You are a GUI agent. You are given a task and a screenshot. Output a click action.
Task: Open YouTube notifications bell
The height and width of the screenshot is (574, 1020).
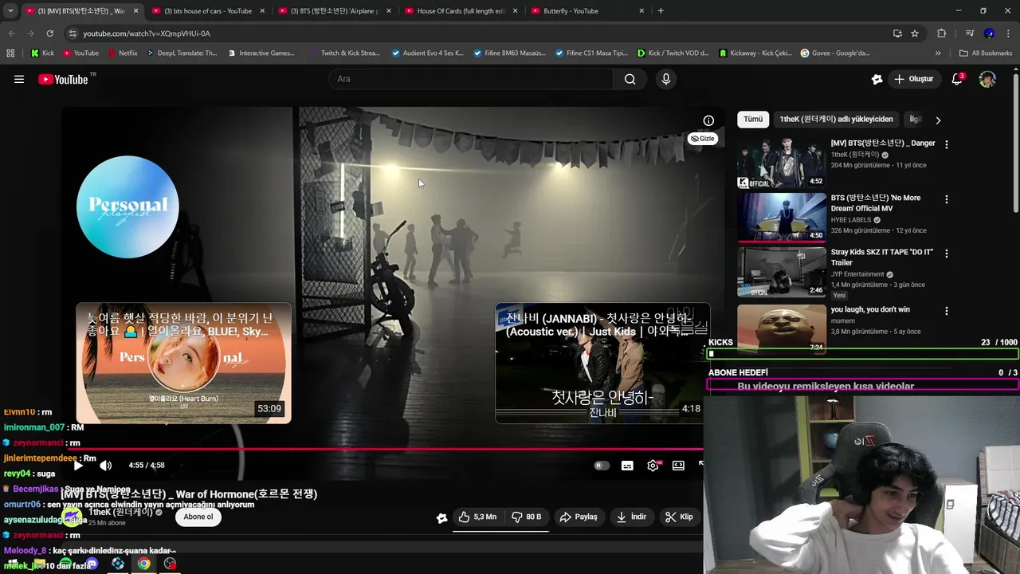tap(957, 79)
